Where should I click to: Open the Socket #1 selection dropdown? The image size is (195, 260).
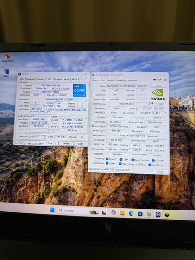point(38,137)
